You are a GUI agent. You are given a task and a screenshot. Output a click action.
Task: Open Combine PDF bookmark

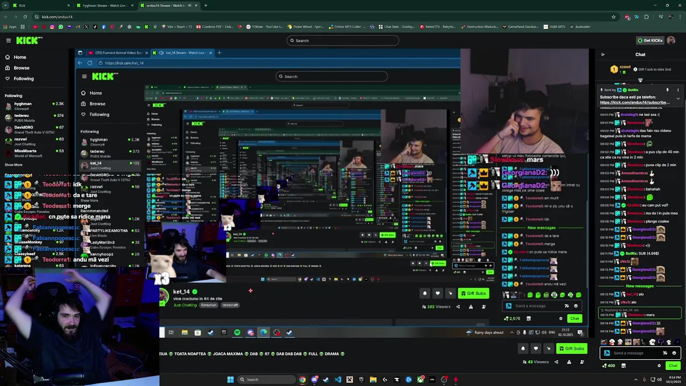[x=215, y=27]
